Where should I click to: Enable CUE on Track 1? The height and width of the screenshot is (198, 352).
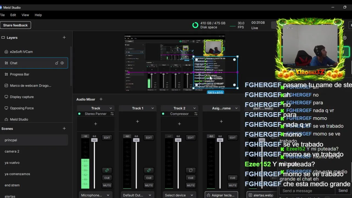click(149, 178)
